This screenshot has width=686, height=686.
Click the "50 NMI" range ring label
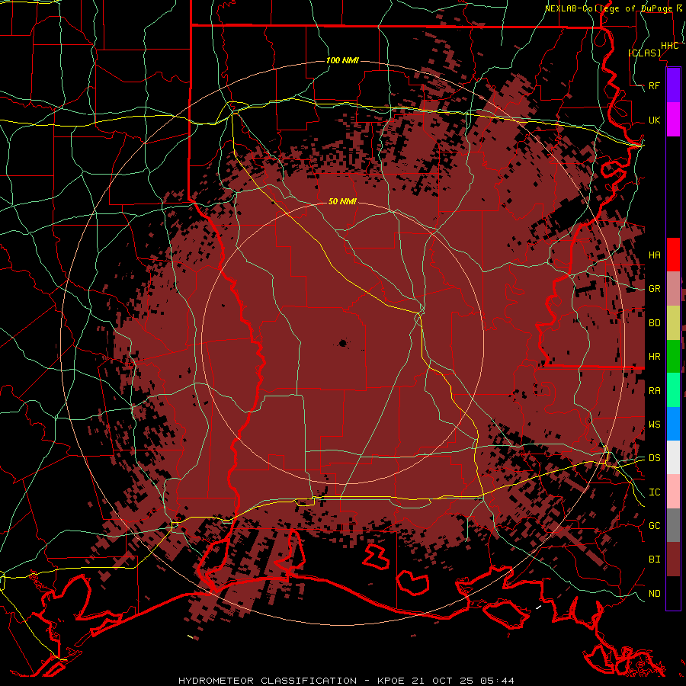342,201
